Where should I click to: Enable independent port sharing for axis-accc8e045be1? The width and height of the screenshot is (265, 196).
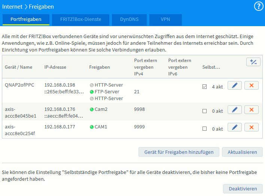pyautogui.click(x=204, y=111)
